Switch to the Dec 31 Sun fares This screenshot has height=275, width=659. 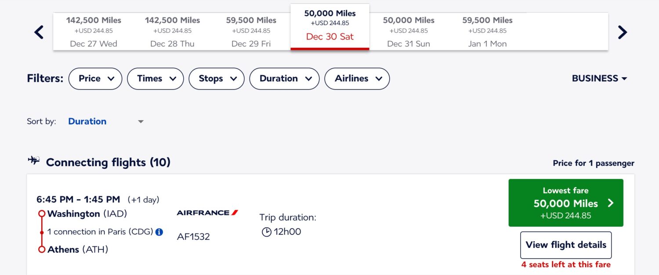point(408,31)
